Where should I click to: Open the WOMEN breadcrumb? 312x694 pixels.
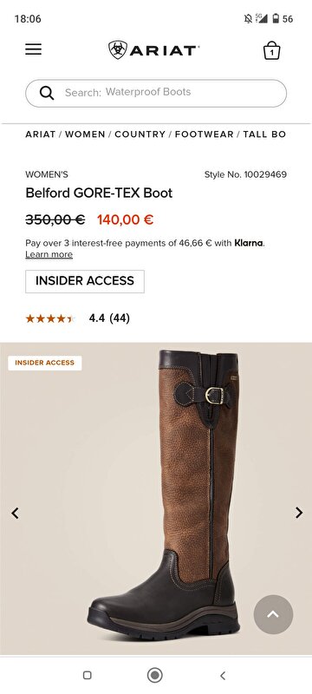pos(85,134)
